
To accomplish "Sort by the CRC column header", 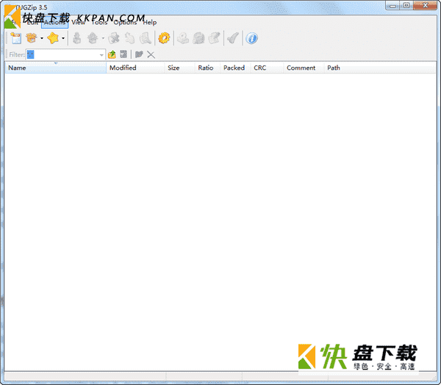I will [x=267, y=68].
